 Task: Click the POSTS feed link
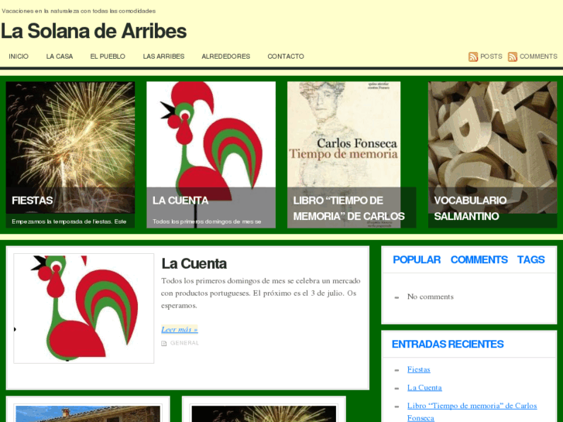(491, 57)
